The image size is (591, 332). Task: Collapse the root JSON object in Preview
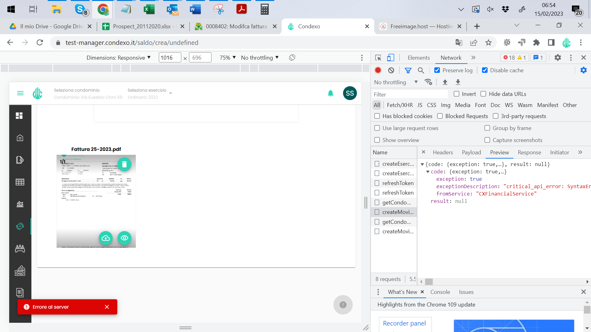422,164
